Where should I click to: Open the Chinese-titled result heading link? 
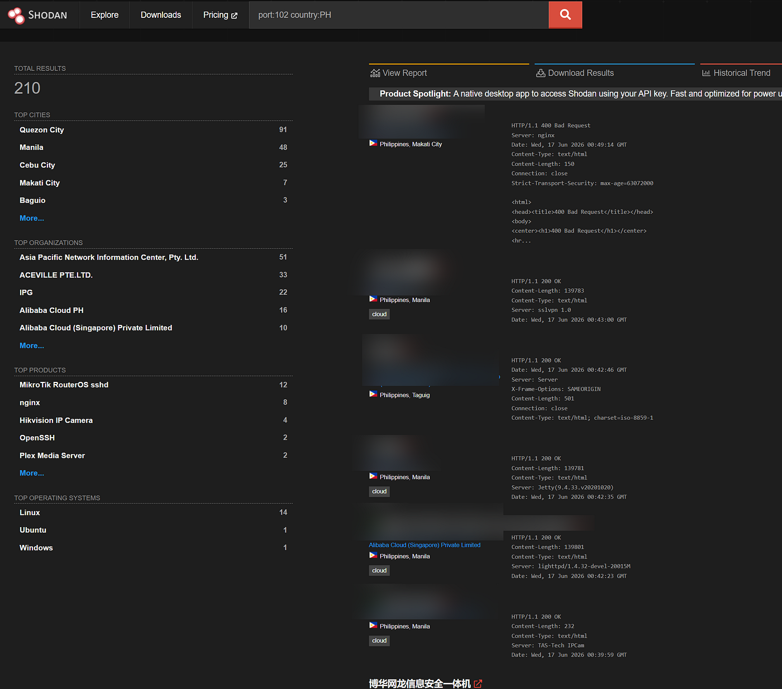419,683
